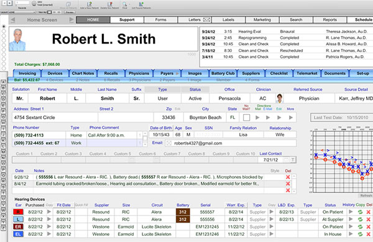Open history arrow for In House device

click(x=351, y=234)
